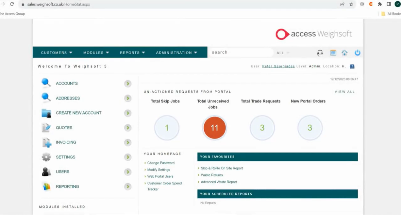This screenshot has height=215, width=401.
Task: Open the ADMINISTRATION menu
Action: (x=177, y=52)
